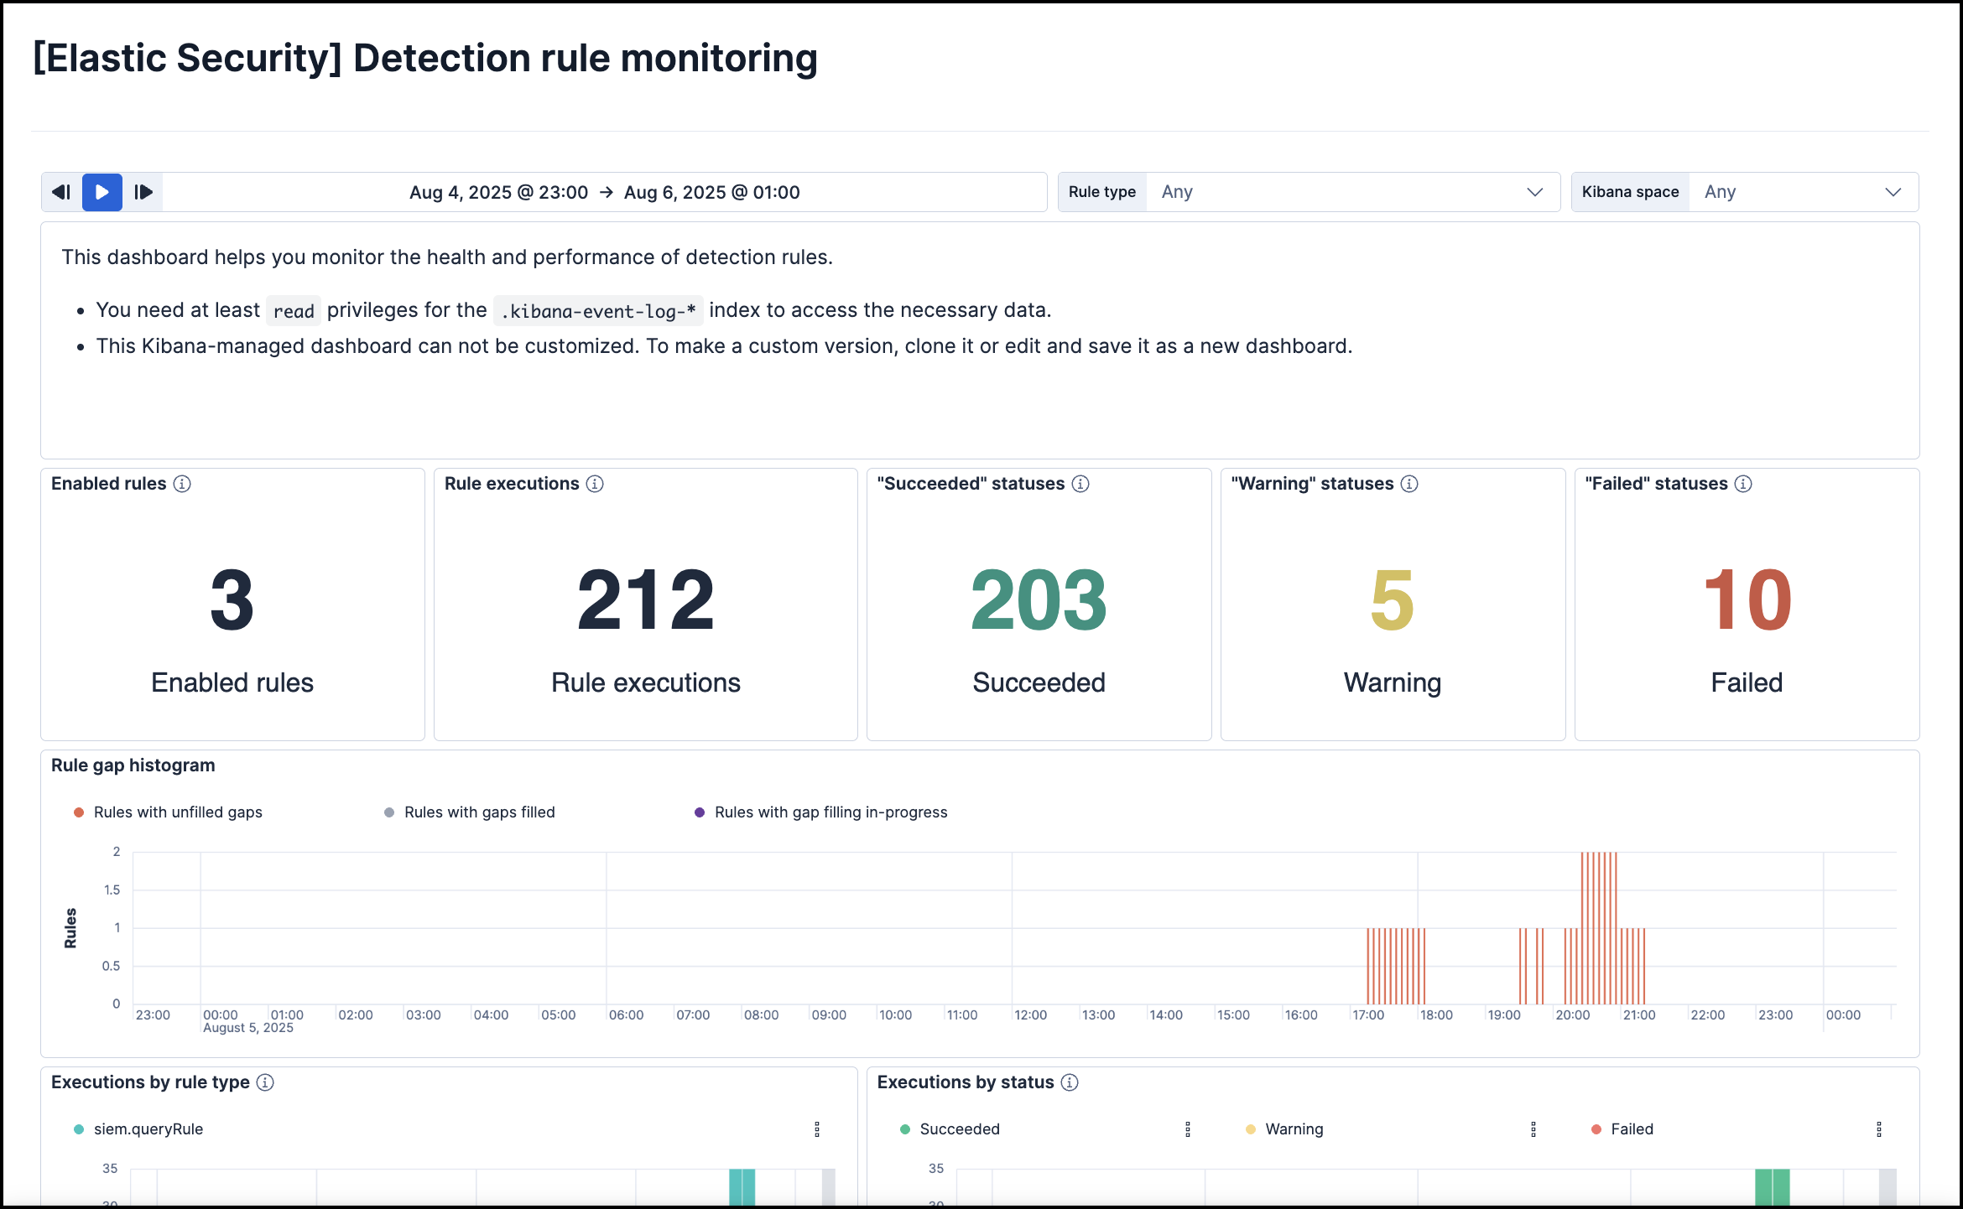Click the Aug 4 start date field
This screenshot has width=1963, height=1209.
[x=498, y=192]
